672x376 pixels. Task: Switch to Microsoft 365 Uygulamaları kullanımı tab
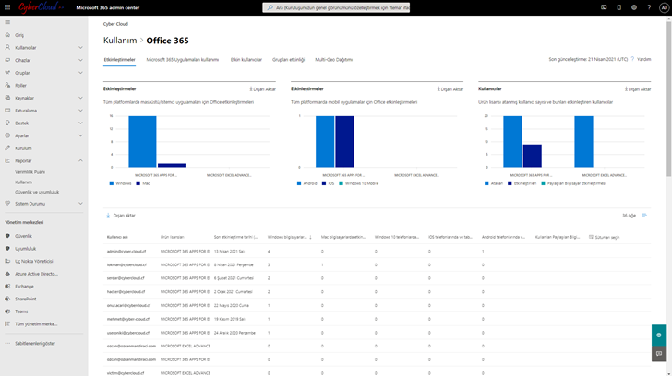tap(183, 60)
